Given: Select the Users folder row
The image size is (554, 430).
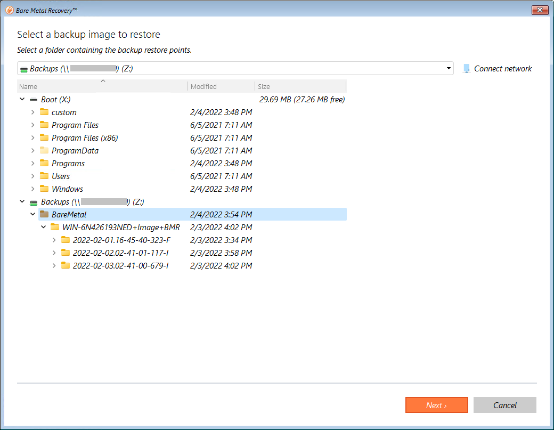Looking at the screenshot, I should pyautogui.click(x=61, y=176).
